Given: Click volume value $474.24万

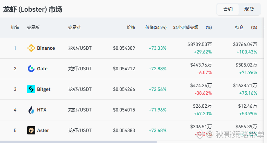Looking at the screenshot, I should coord(201,86).
